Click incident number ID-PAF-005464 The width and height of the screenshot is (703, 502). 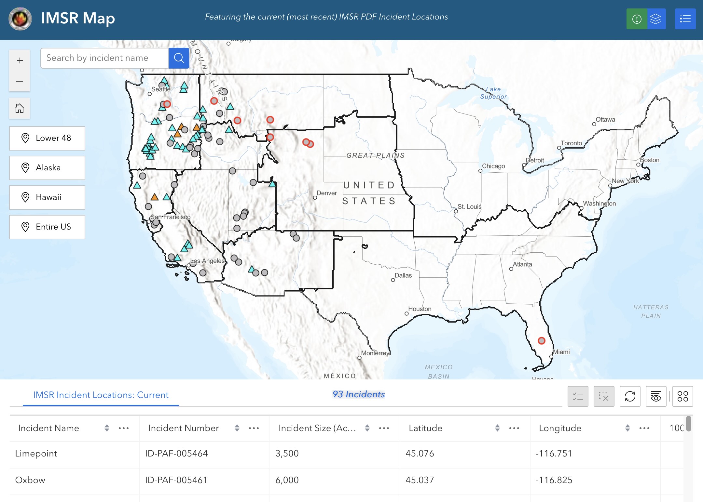point(176,454)
